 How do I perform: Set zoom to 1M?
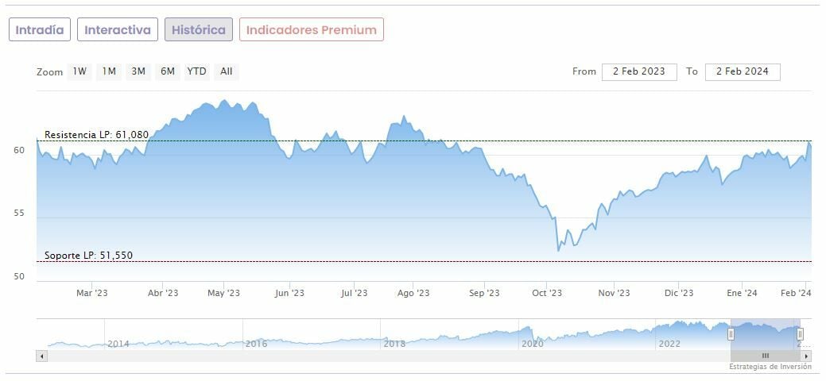tap(109, 71)
